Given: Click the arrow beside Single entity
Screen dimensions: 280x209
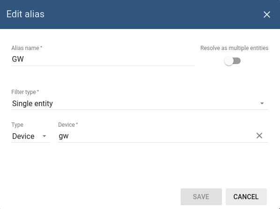Looking at the screenshot, I should coord(262,103).
